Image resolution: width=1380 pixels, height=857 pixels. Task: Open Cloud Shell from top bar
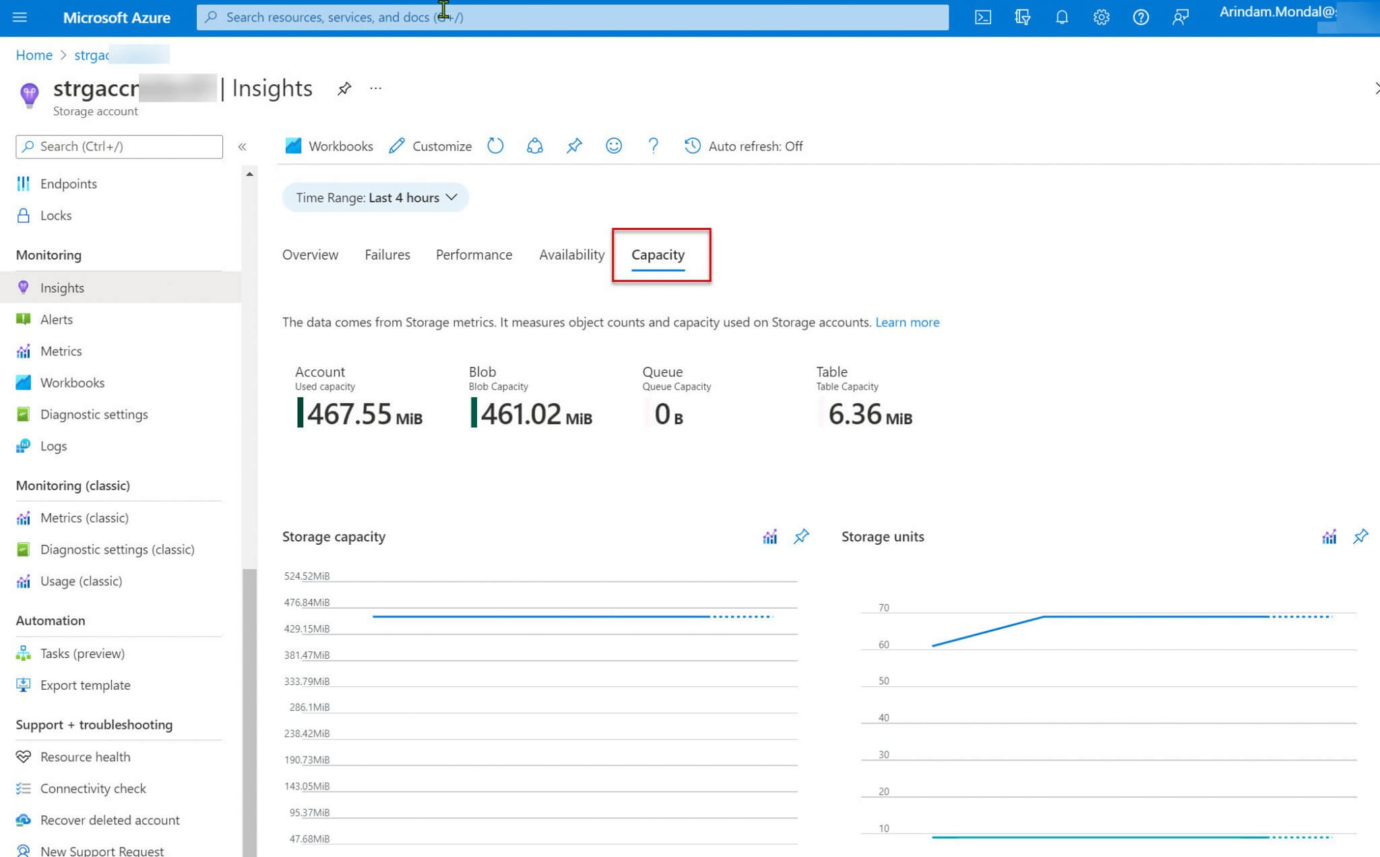[x=982, y=18]
